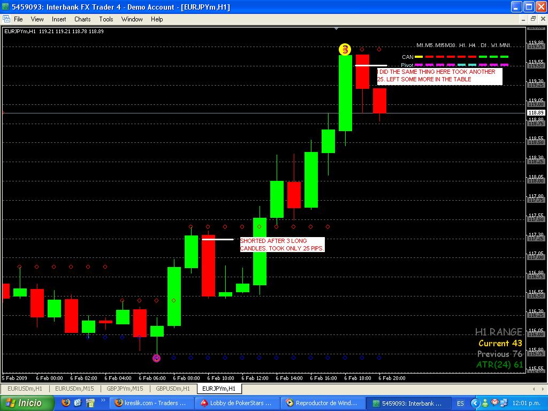Select M5 timeframe in the indicator legend
This screenshot has height=411, width=548.
tap(428, 45)
